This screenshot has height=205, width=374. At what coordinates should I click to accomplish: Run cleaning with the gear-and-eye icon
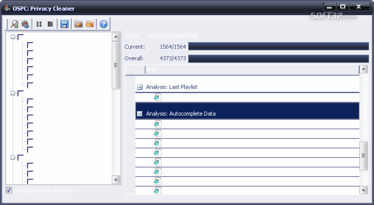pos(25,24)
